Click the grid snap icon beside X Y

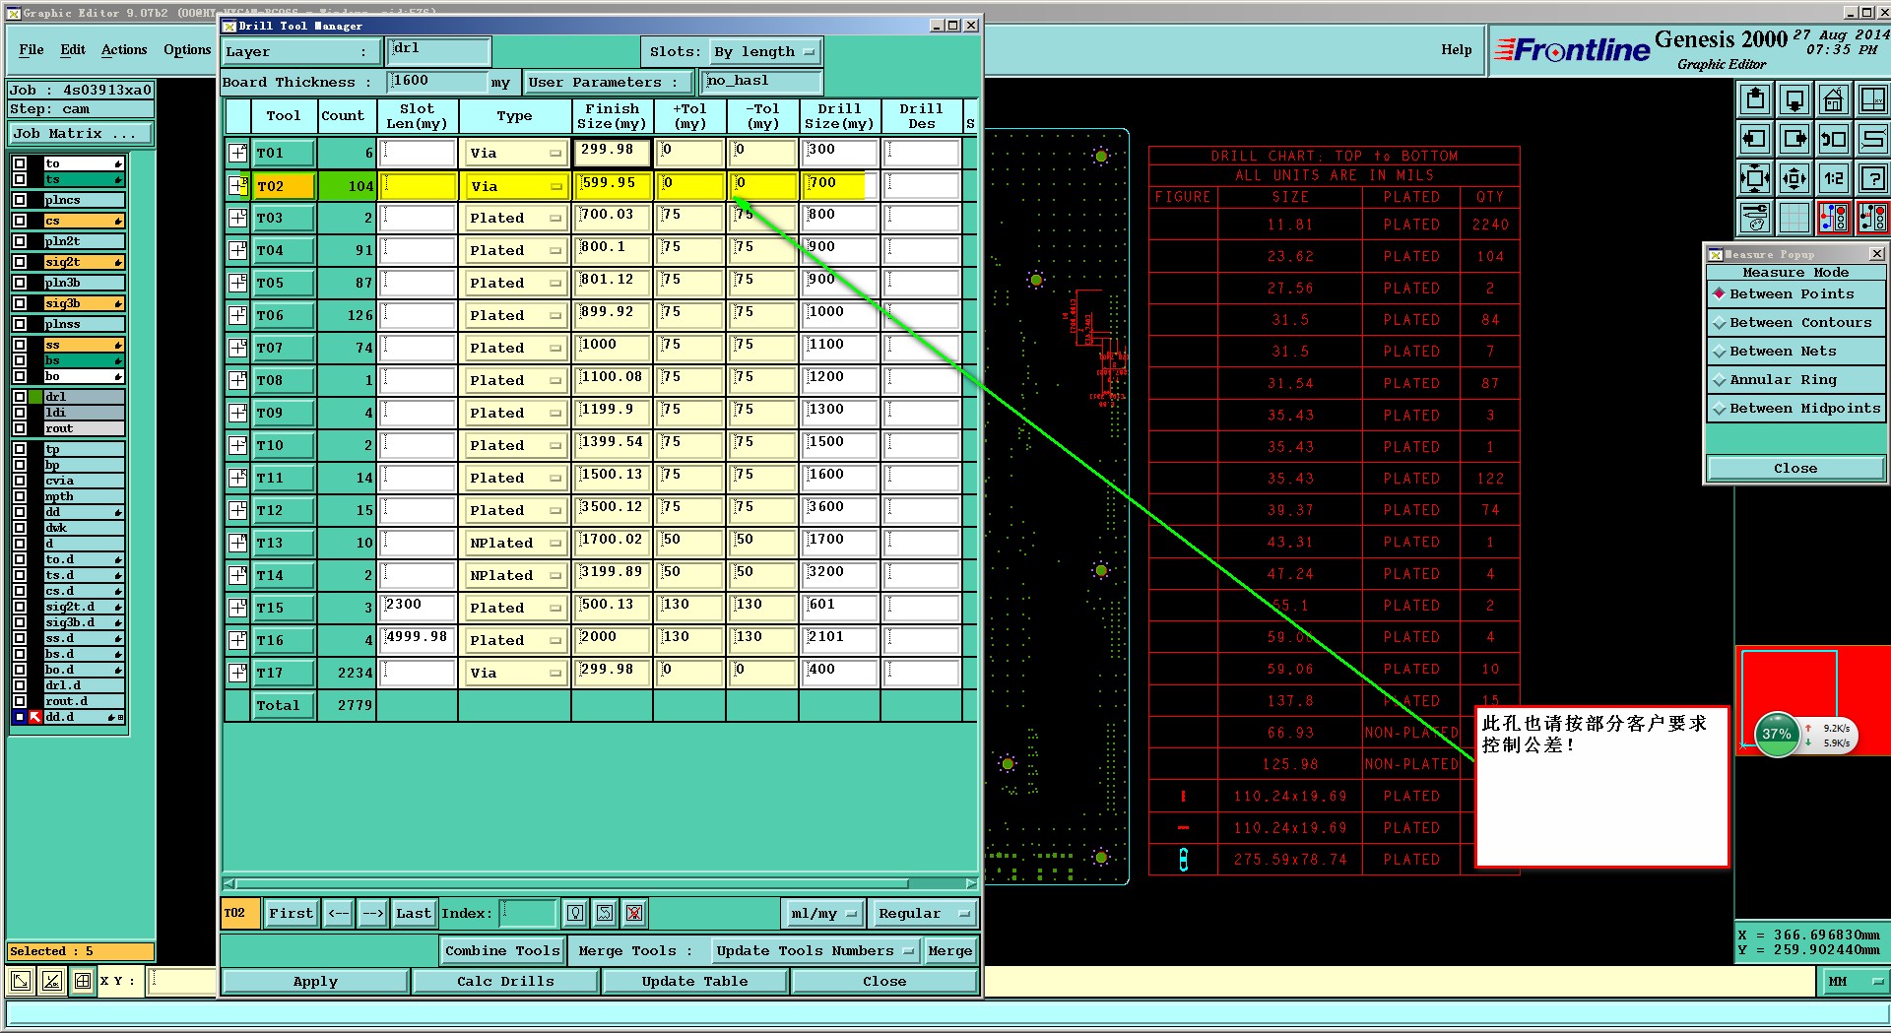(x=83, y=981)
